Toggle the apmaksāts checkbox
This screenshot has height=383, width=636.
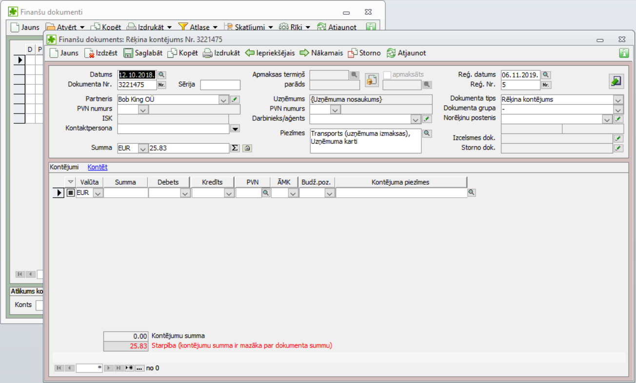(388, 75)
